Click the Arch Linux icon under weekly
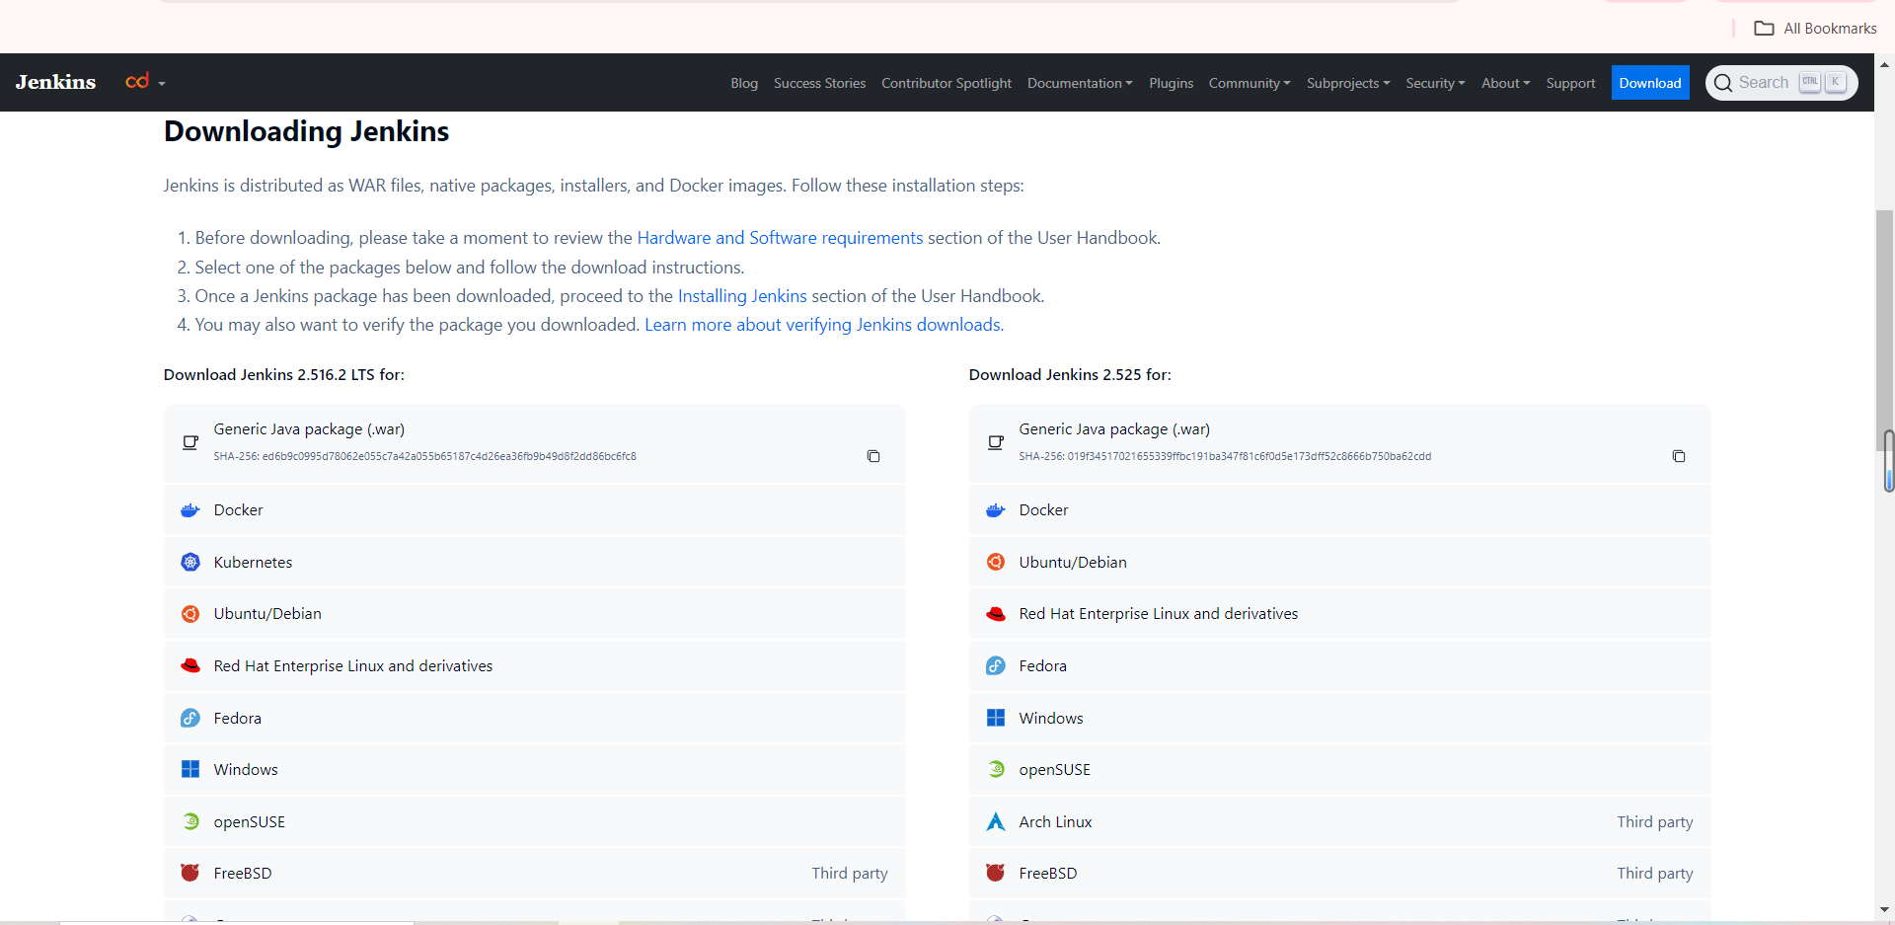The image size is (1895, 925). coord(996,821)
